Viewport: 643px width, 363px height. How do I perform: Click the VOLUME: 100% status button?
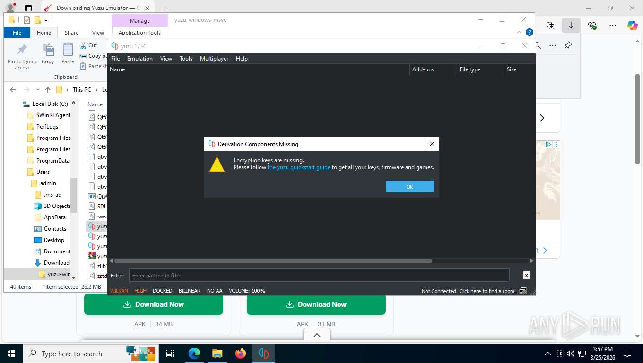[247, 291]
